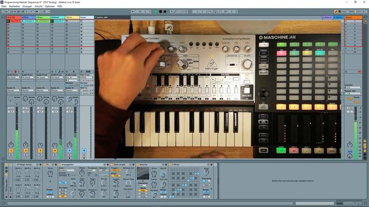Click the Note Length Length knob
This screenshot has width=369, height=207.
point(116,183)
